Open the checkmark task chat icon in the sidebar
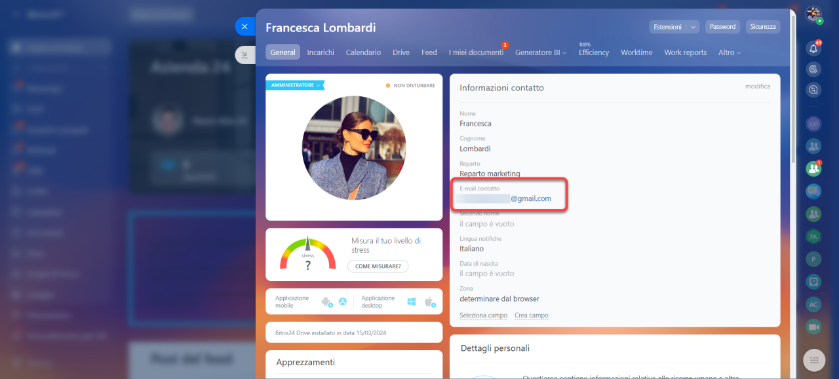The image size is (839, 379). click(813, 281)
